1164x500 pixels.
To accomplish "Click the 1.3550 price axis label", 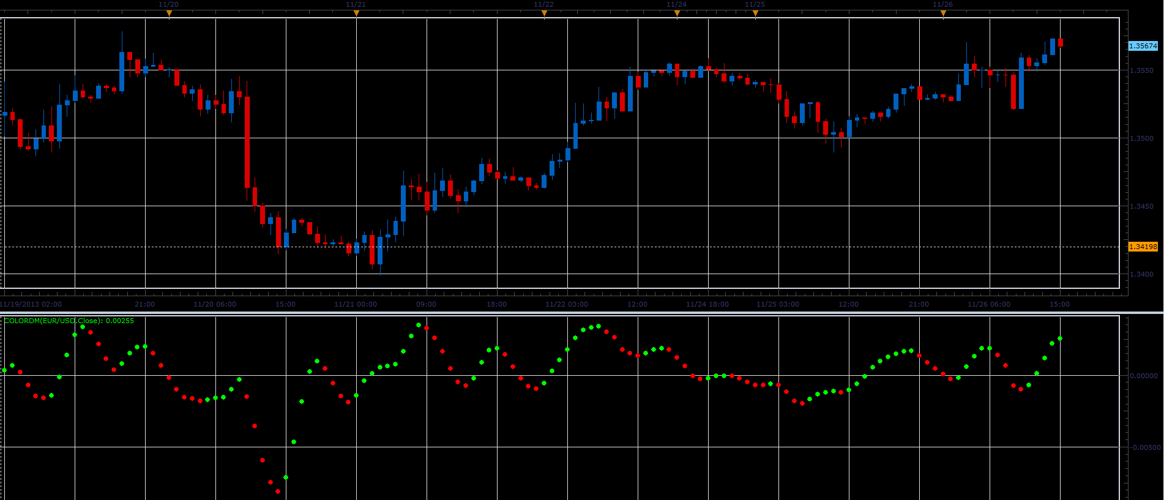I will [x=1141, y=70].
